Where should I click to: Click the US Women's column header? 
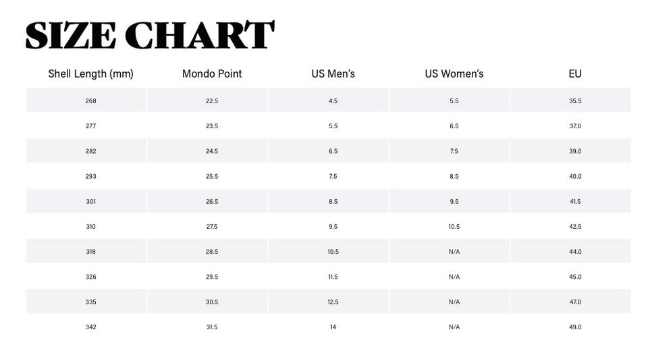pos(454,74)
